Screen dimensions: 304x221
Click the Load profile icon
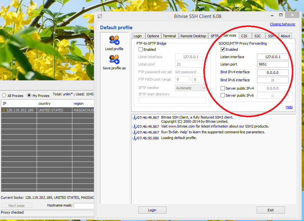(114, 40)
